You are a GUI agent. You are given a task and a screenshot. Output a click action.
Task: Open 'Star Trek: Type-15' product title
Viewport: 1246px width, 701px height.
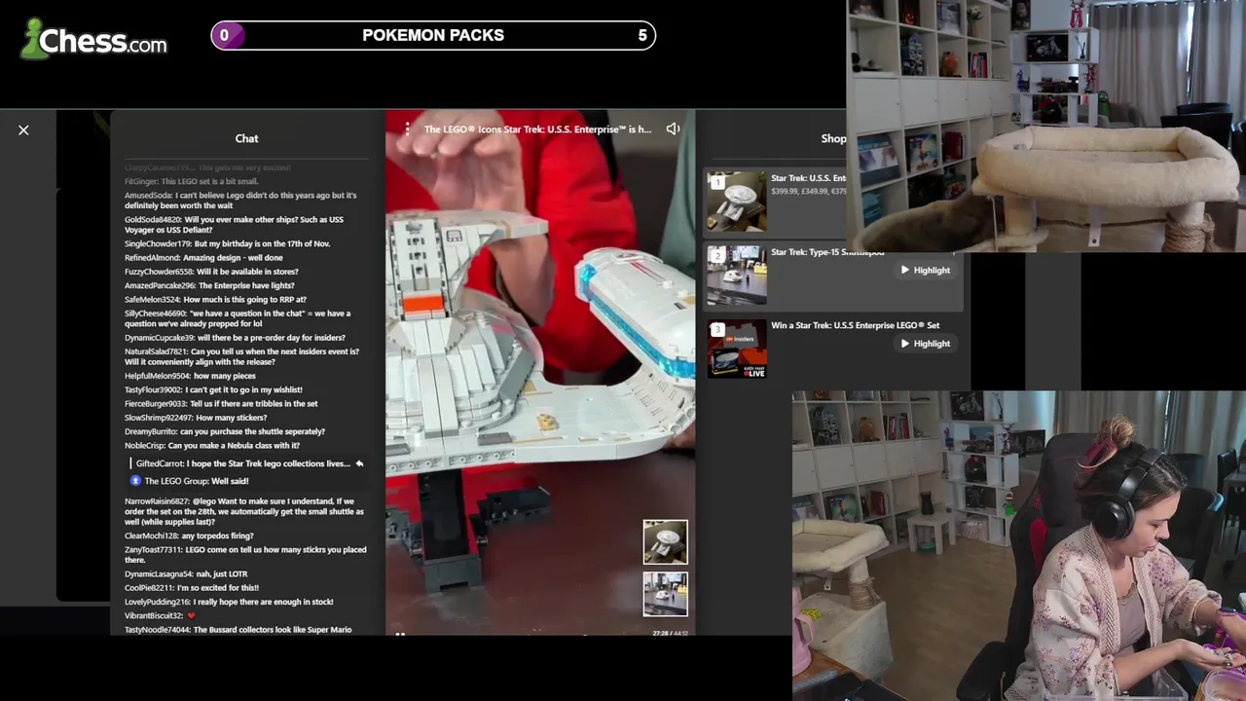[x=827, y=252]
